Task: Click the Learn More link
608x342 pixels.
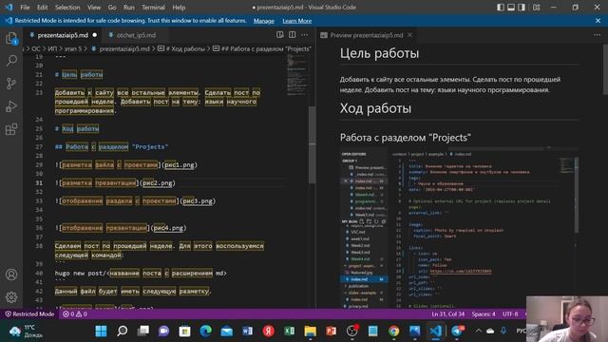Action: coord(297,21)
